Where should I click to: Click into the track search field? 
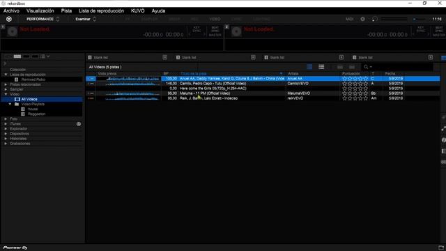tap(403, 67)
